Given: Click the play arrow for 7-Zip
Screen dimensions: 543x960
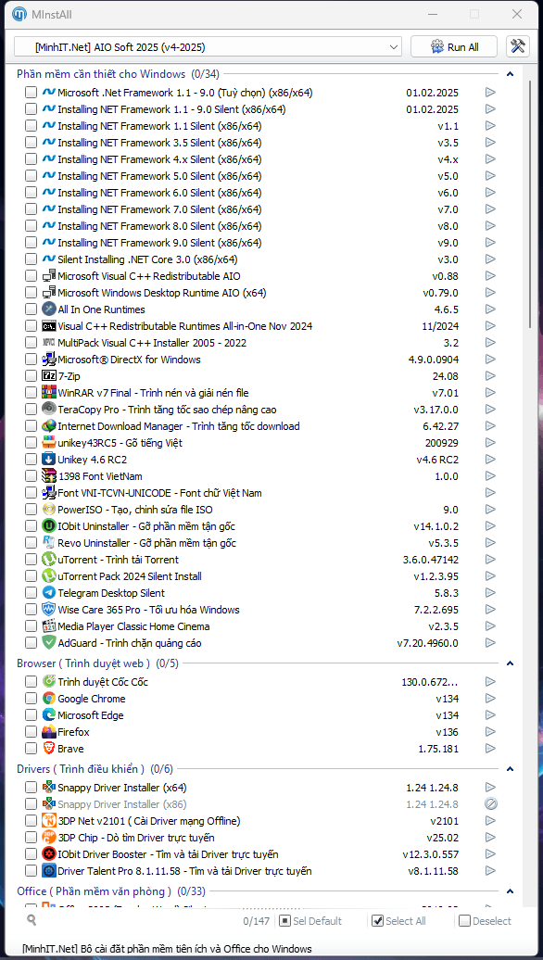Looking at the screenshot, I should 490,376.
